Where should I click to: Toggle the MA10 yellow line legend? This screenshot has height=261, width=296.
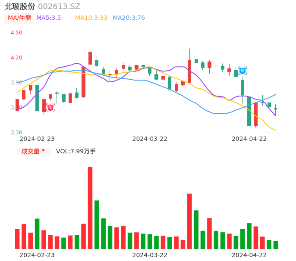[91, 18]
